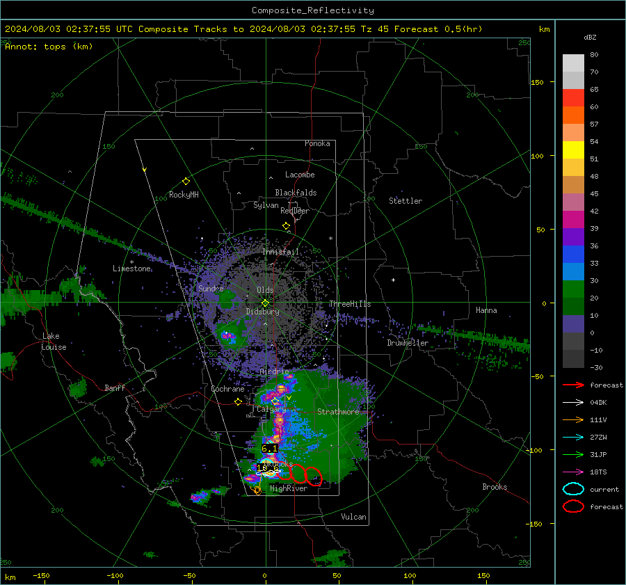
Task: Click the Sundre town label
Action: pos(211,288)
